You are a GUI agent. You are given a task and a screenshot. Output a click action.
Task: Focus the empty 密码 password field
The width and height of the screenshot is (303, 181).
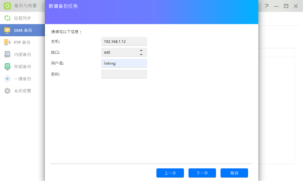tap(124, 74)
